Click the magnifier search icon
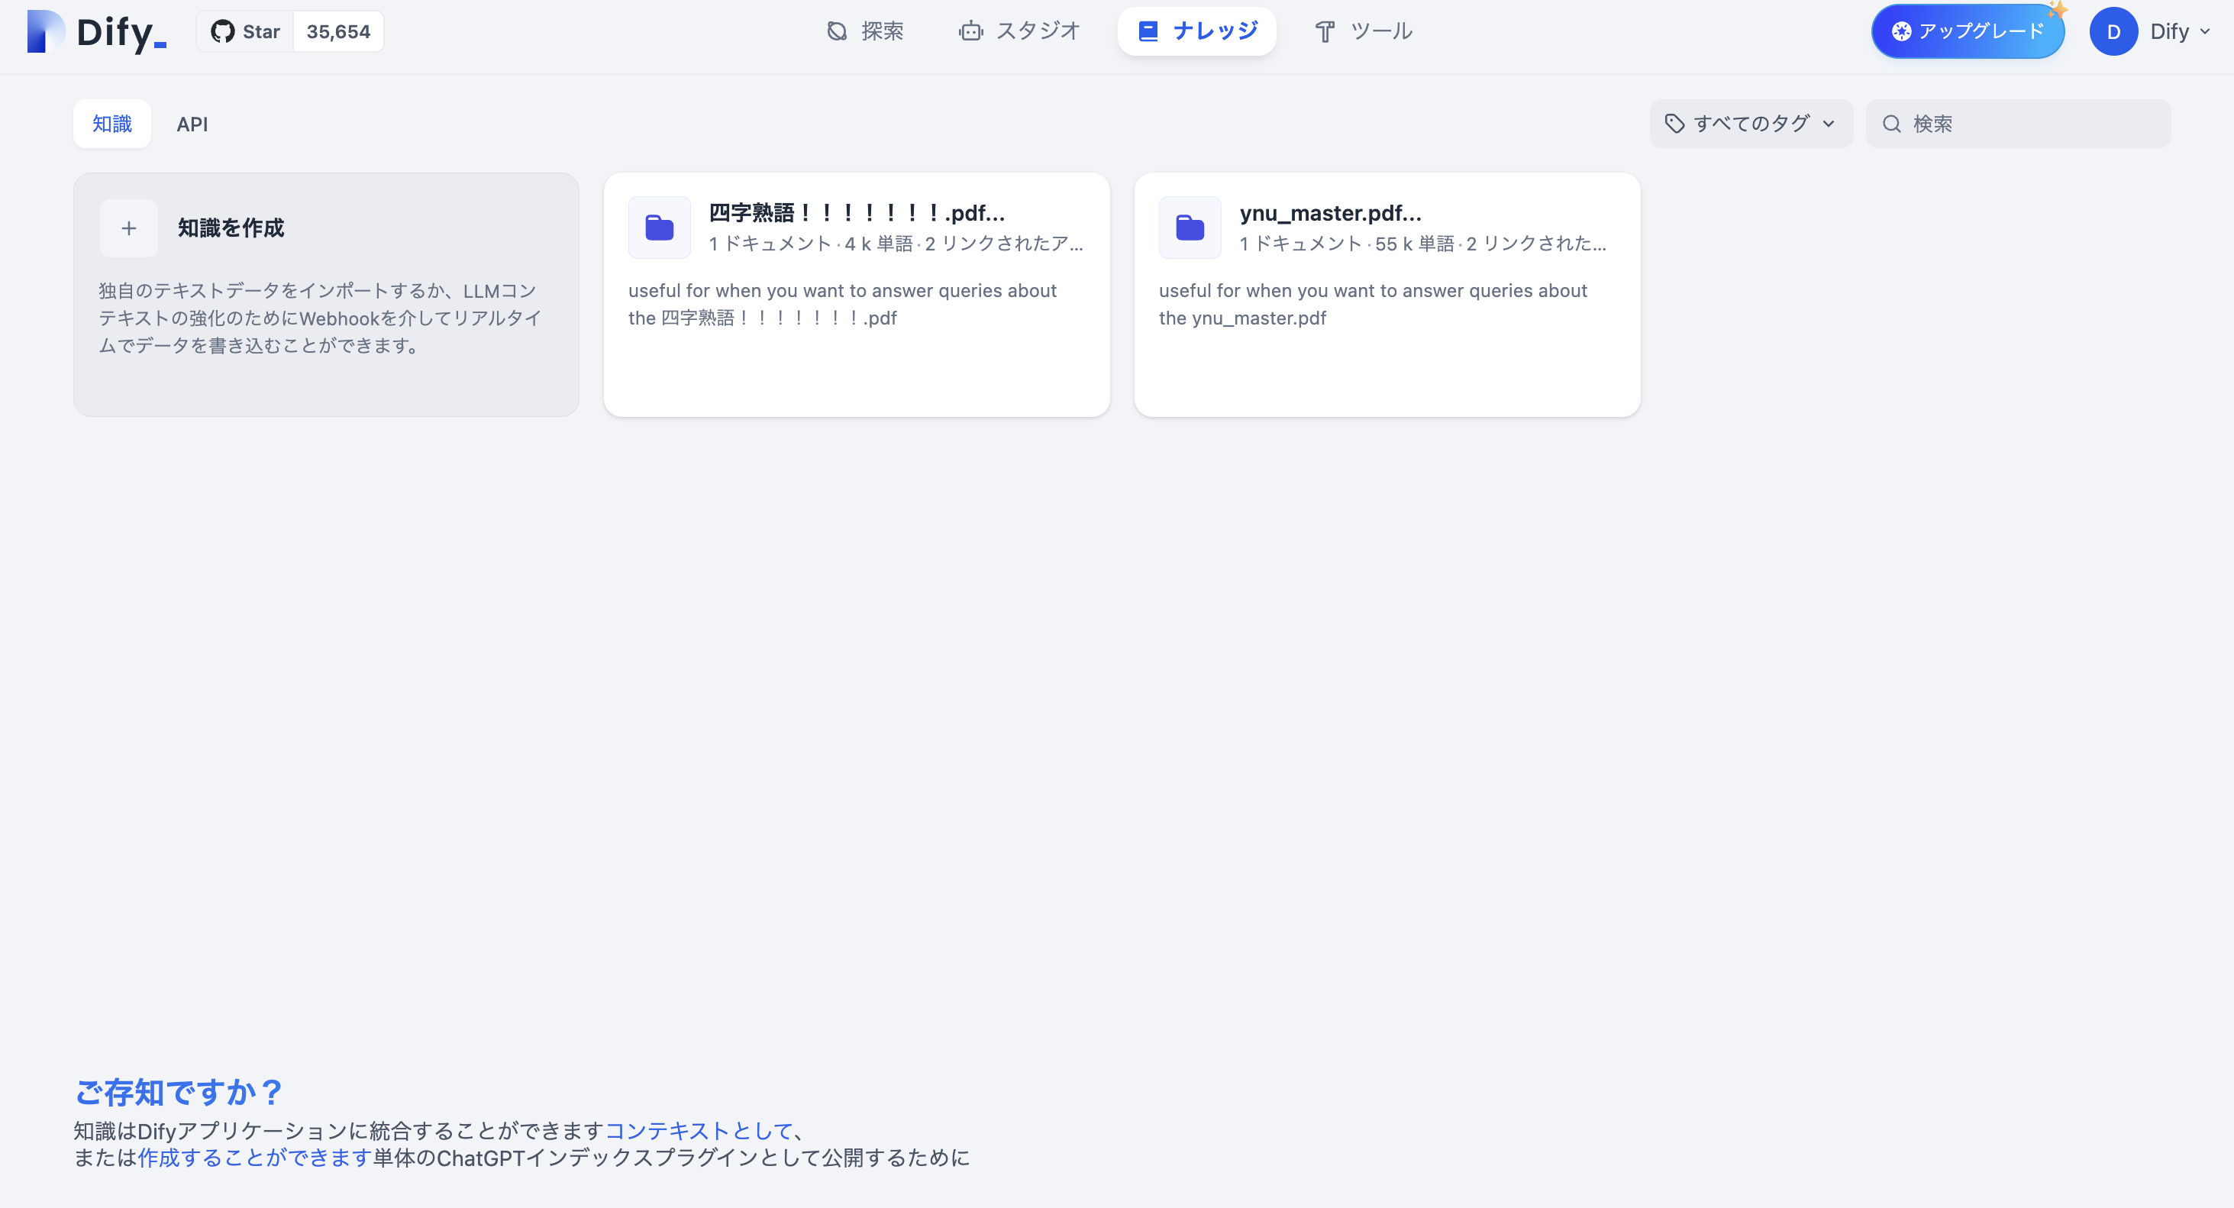This screenshot has width=2234, height=1208. coord(1891,124)
